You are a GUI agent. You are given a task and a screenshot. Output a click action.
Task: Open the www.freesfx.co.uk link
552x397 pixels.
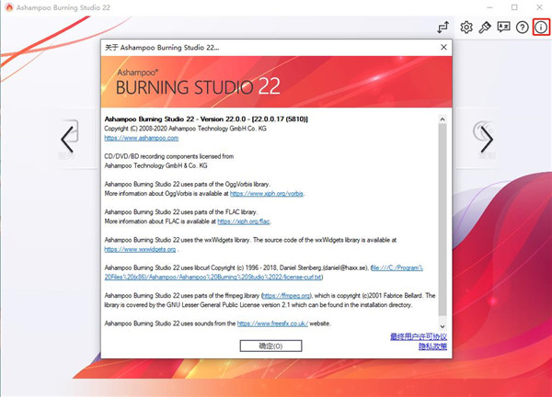pyautogui.click(x=270, y=323)
